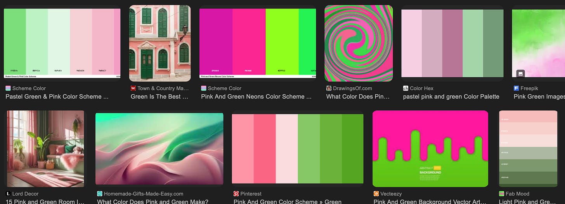Click the mauve stripe in Color Hex palette
The width and height of the screenshot is (565, 204).
(x=452, y=43)
